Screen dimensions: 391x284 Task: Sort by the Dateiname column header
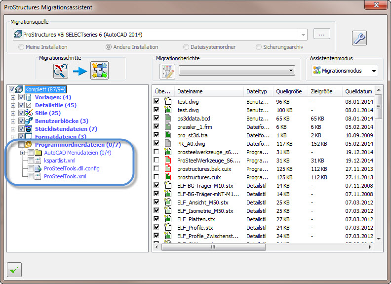click(209, 91)
